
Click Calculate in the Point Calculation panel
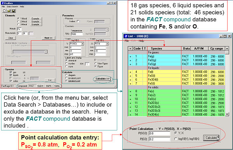click(x=211, y=138)
